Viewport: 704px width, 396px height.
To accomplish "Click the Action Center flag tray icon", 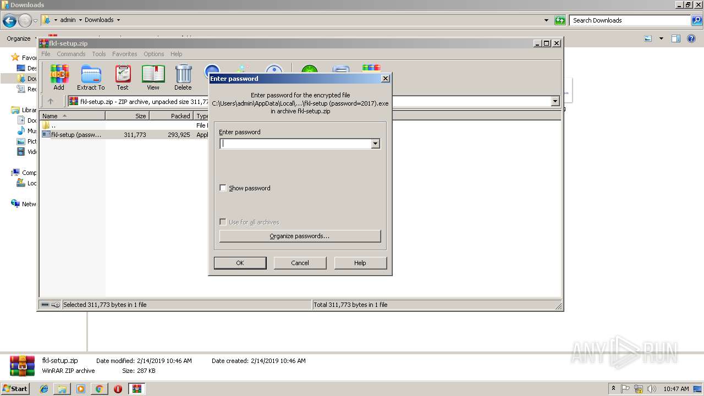I will [626, 389].
